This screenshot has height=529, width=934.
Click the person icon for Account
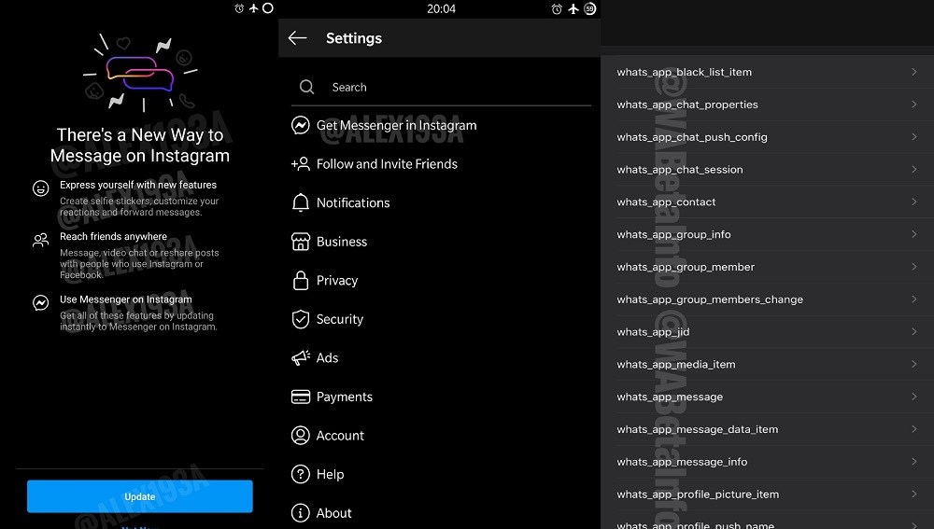(x=300, y=436)
